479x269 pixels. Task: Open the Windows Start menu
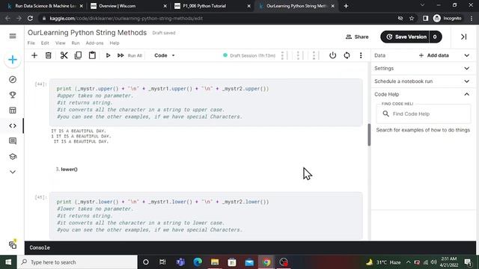click(8, 262)
